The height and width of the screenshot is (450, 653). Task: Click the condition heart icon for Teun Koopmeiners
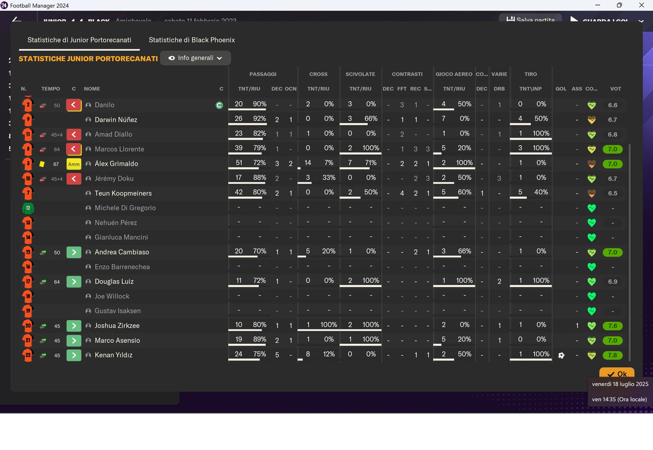coord(591,193)
